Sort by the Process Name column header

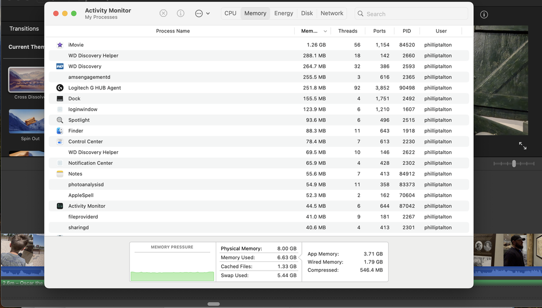pyautogui.click(x=173, y=31)
